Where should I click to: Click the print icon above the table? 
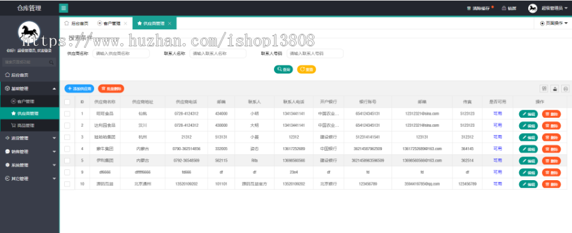pyautogui.click(x=566, y=88)
